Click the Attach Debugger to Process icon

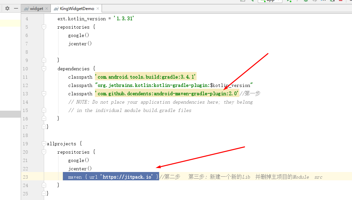(x=333, y=1)
